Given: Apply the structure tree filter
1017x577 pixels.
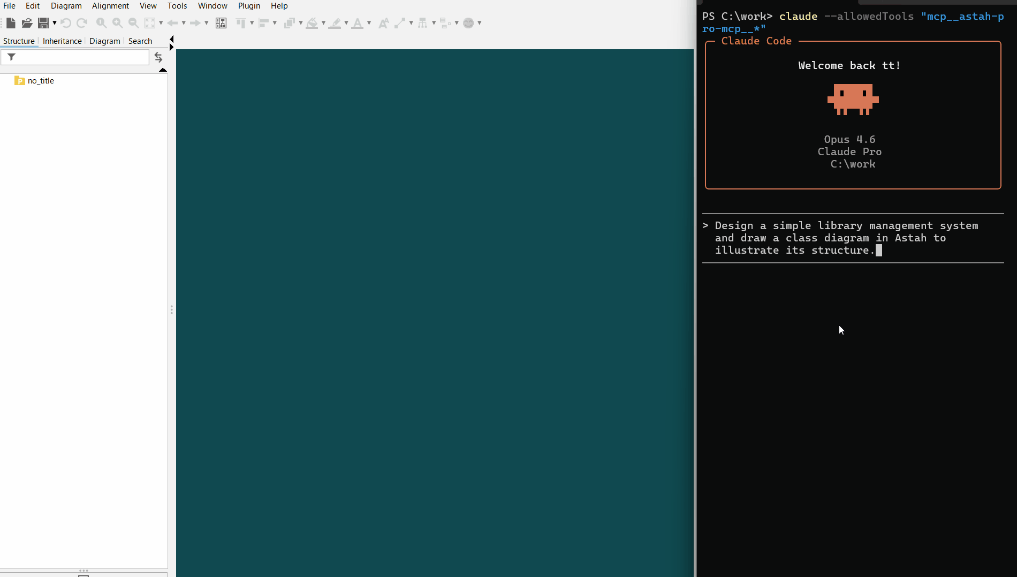Looking at the screenshot, I should click(x=11, y=57).
